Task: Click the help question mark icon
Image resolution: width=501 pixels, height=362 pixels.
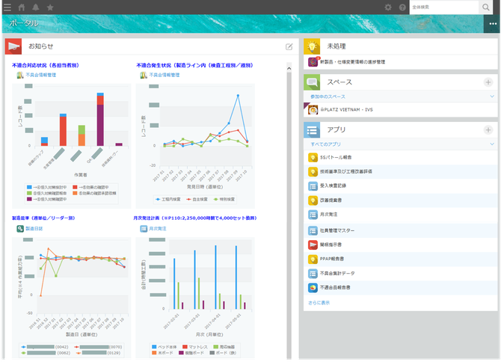Action: [402, 7]
